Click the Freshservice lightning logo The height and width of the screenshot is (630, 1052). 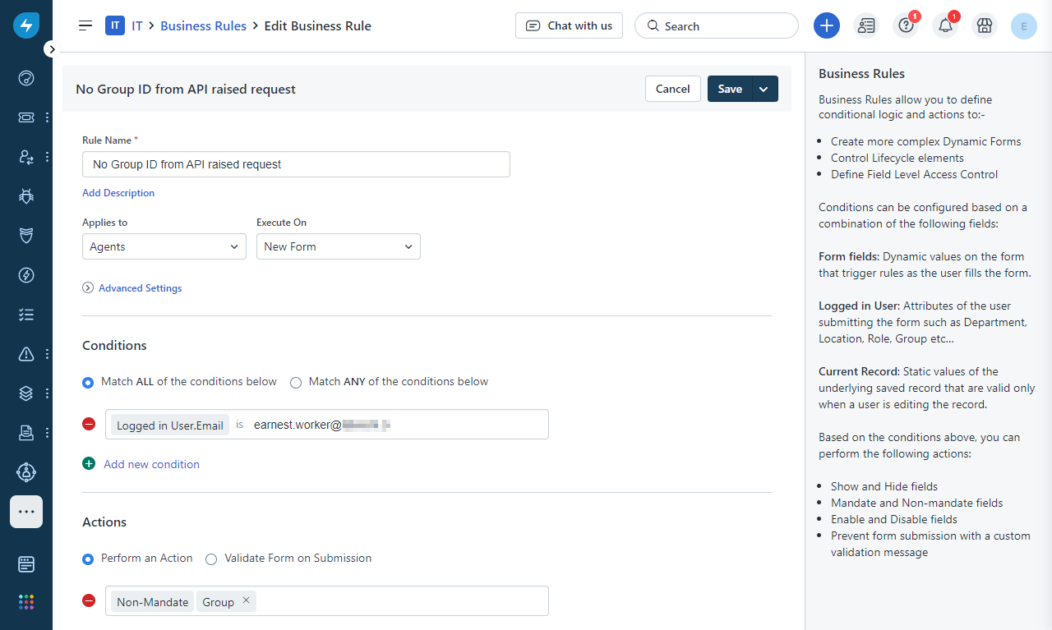click(26, 25)
